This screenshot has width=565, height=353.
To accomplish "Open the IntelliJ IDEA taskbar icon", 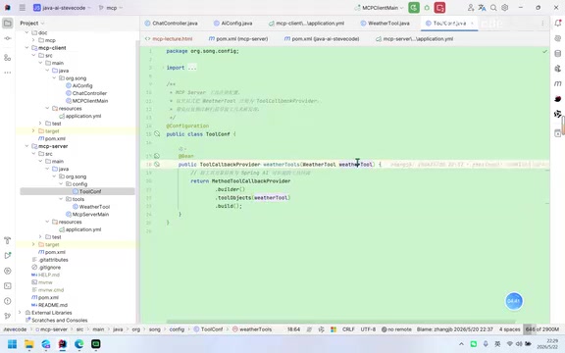I will tap(63, 344).
